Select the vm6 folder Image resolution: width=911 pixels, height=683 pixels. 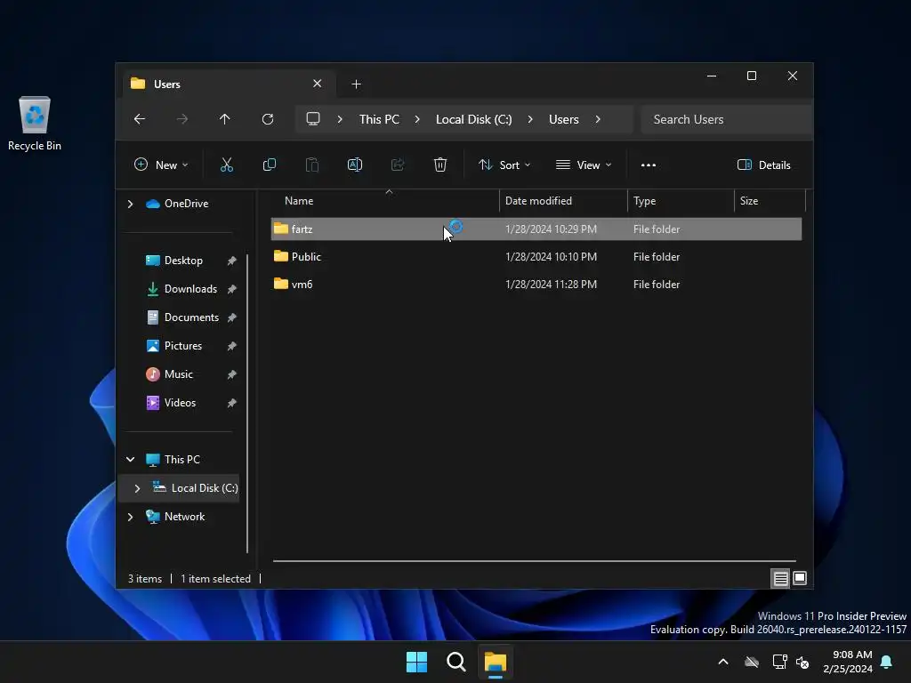coord(536,284)
